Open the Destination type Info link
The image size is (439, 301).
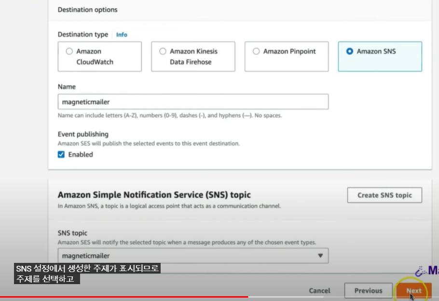[x=122, y=35]
